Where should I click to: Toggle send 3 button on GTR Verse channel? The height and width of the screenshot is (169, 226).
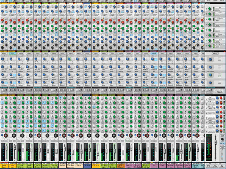coord(94,107)
